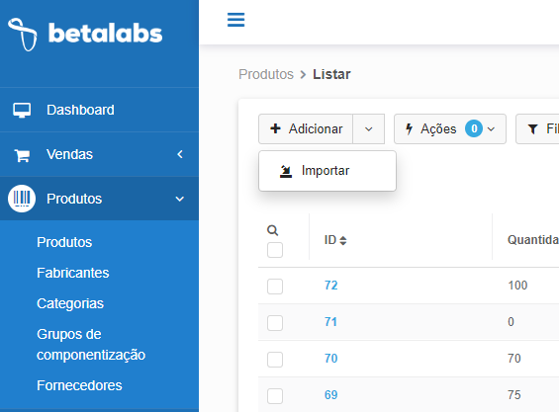Viewport: 559px width, 412px height.
Task: Click the table search magnifier icon
Action: [273, 230]
